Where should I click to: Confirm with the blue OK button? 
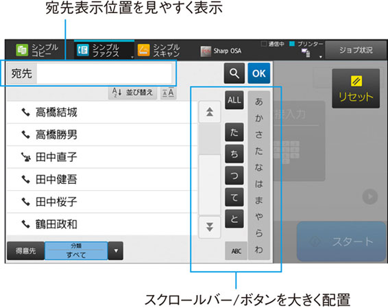point(259,73)
